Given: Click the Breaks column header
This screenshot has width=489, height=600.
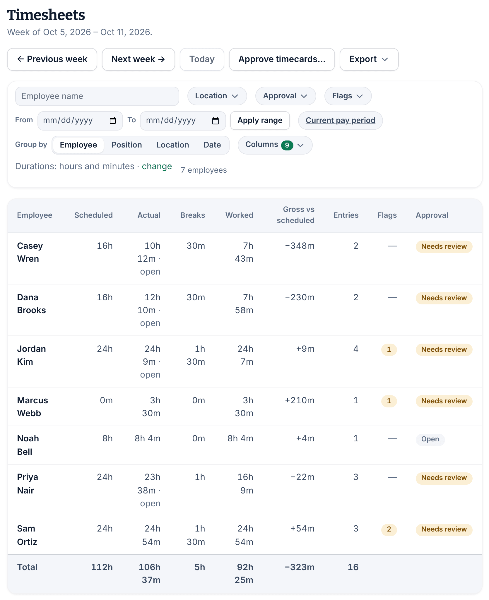Looking at the screenshot, I should click(193, 215).
